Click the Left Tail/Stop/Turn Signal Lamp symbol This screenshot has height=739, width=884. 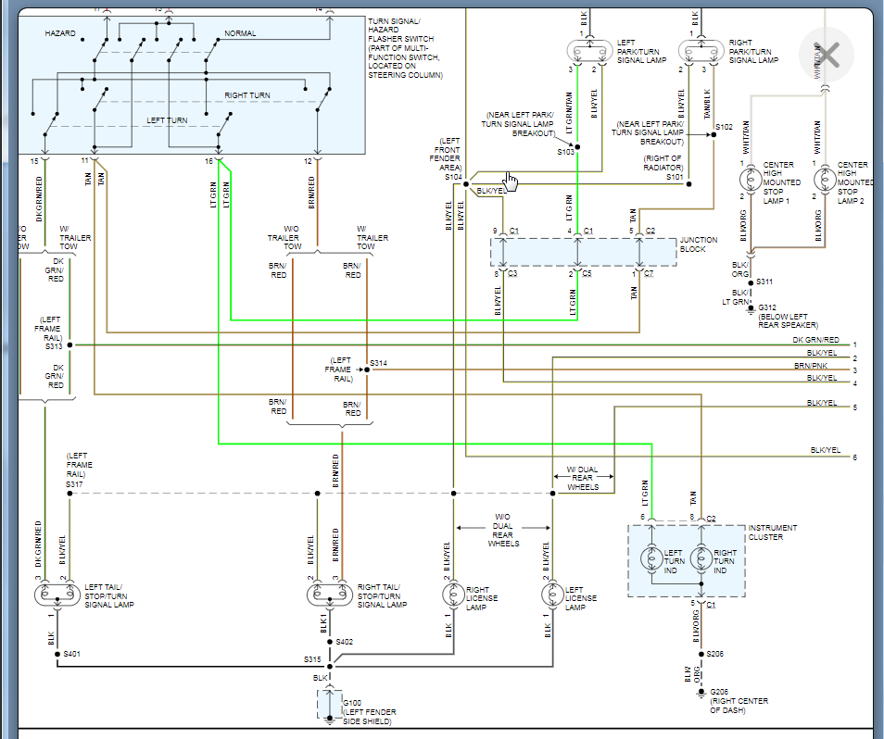point(57,595)
